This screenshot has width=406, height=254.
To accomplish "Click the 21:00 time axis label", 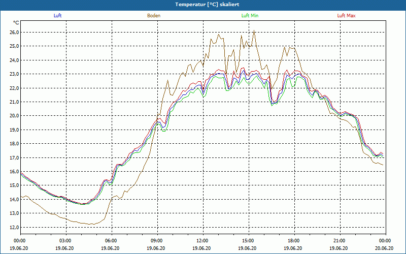I will (340, 241).
